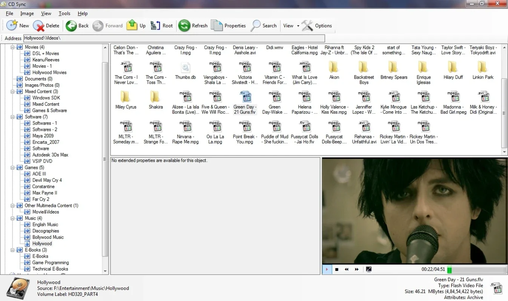Select the Akon folder icon

click(x=334, y=67)
